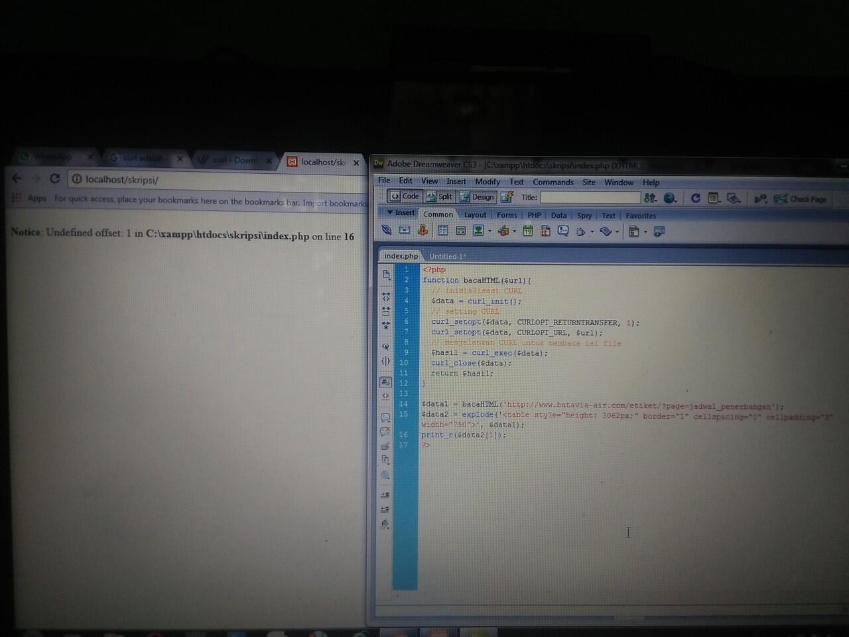This screenshot has width=849, height=637.
Task: Insert an Email Link from the Common bar
Action: [x=405, y=231]
